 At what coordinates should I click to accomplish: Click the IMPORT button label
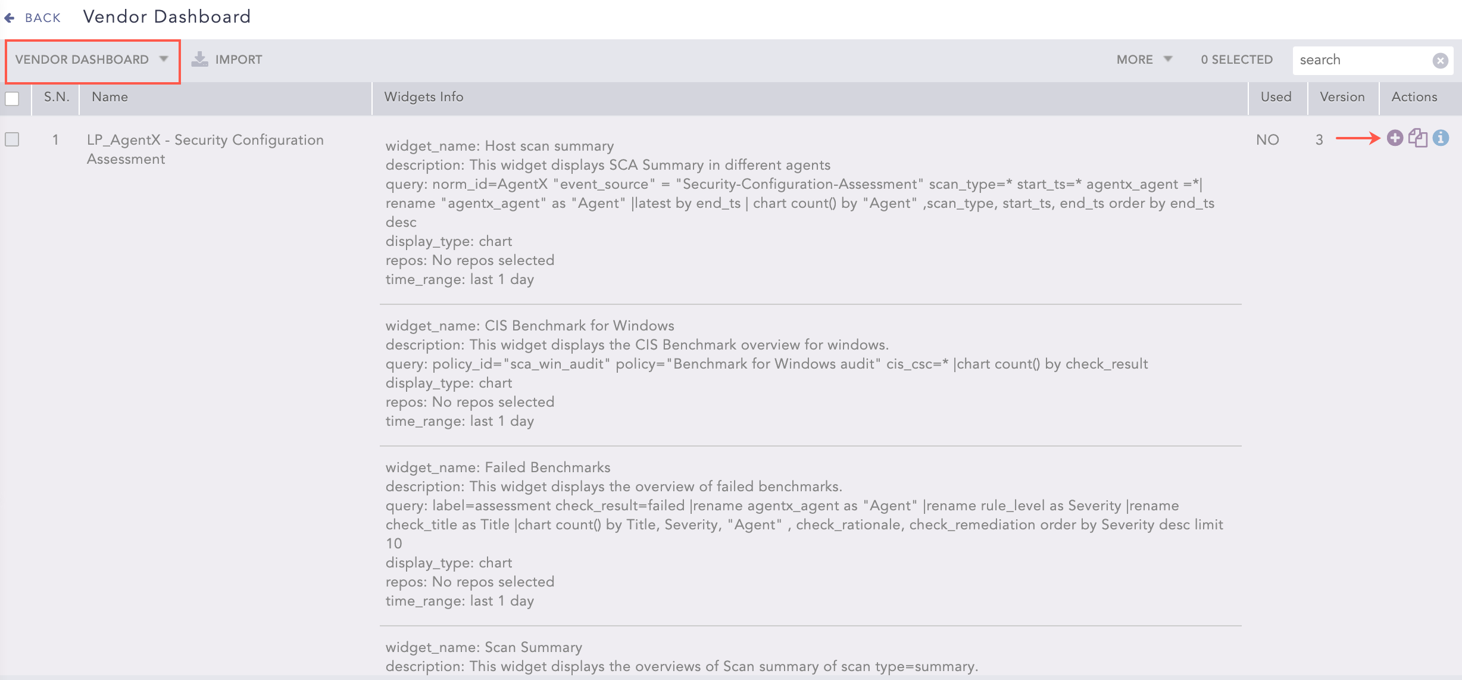[x=239, y=60]
